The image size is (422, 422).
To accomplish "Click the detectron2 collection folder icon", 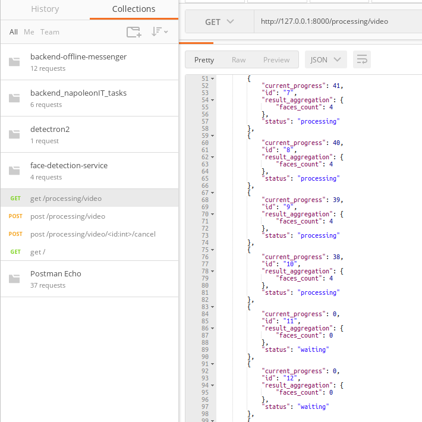I will (x=14, y=134).
